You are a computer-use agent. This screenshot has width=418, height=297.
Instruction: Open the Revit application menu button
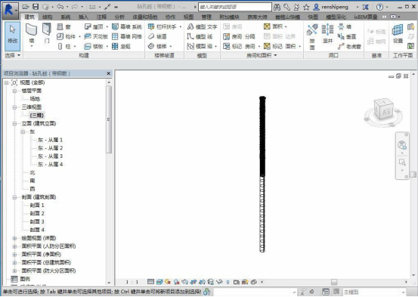pyautogui.click(x=10, y=11)
